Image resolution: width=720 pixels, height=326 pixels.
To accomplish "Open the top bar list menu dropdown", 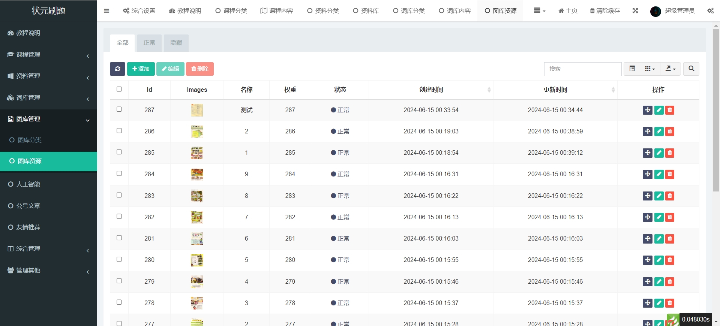I will [x=540, y=11].
